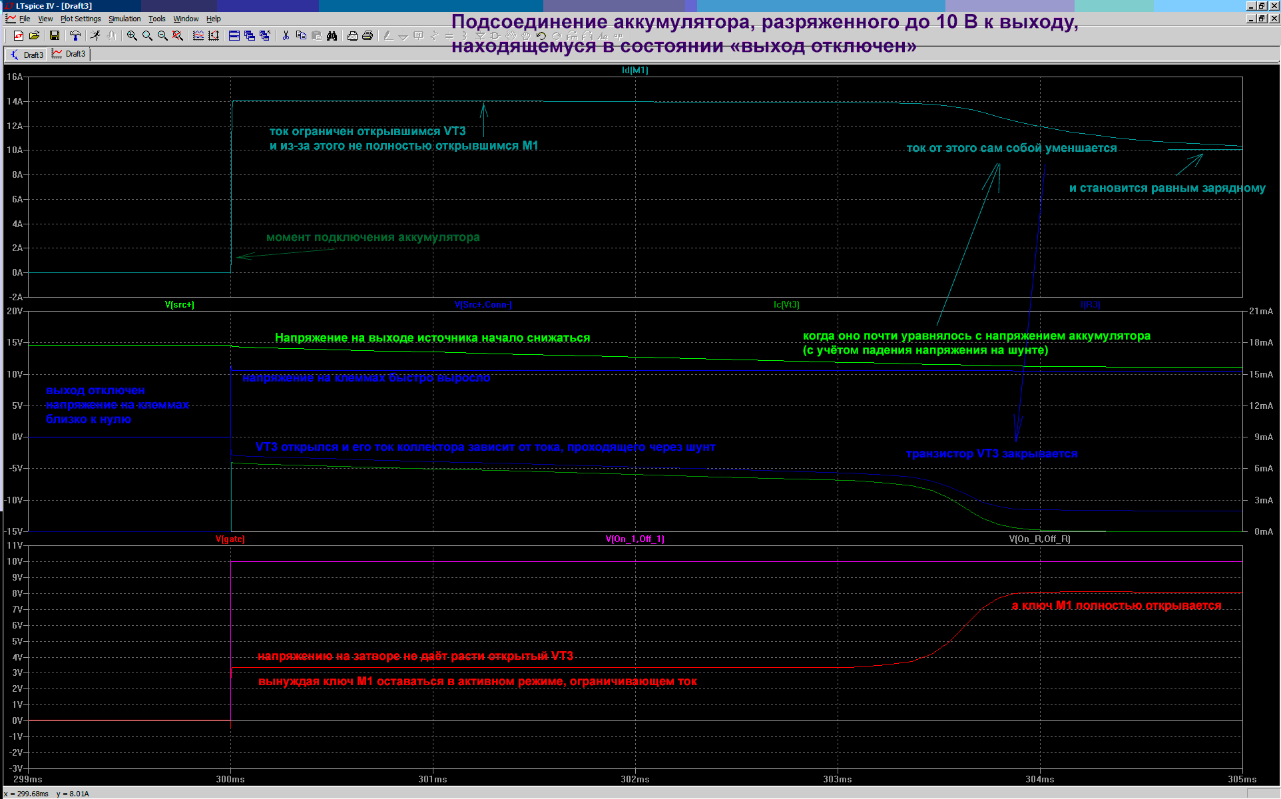Save the file with the floppy disk icon

55,35
